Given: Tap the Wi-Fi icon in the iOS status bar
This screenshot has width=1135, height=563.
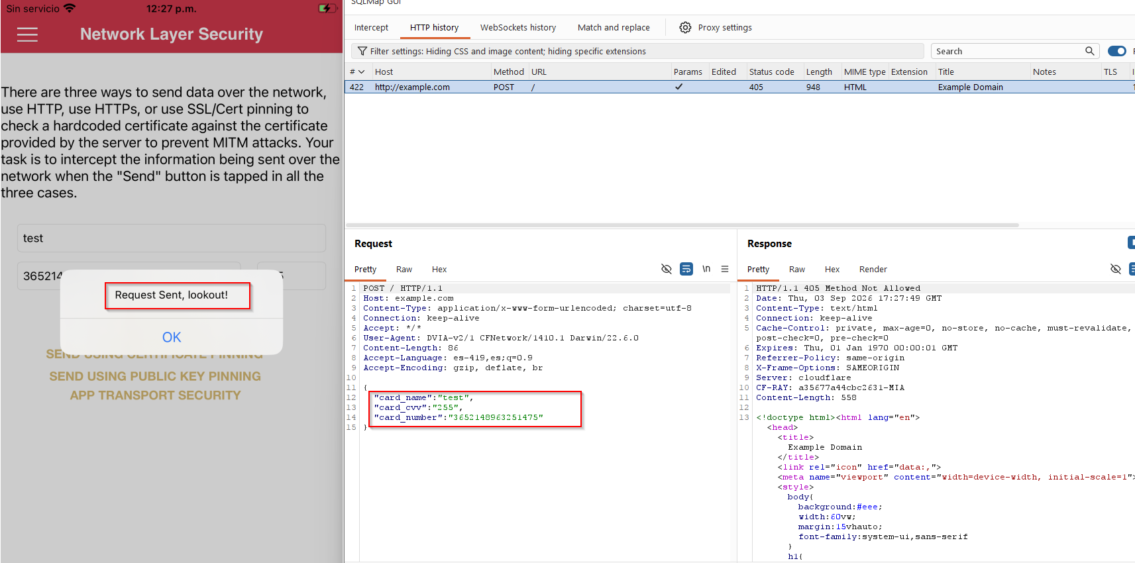Looking at the screenshot, I should tap(70, 9).
